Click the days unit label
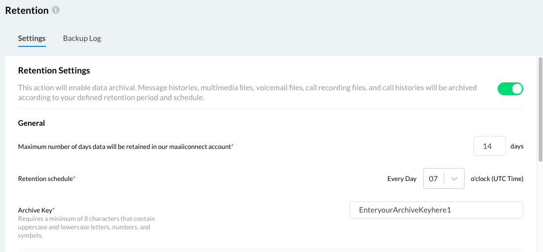This screenshot has height=252, width=543. pyautogui.click(x=517, y=146)
